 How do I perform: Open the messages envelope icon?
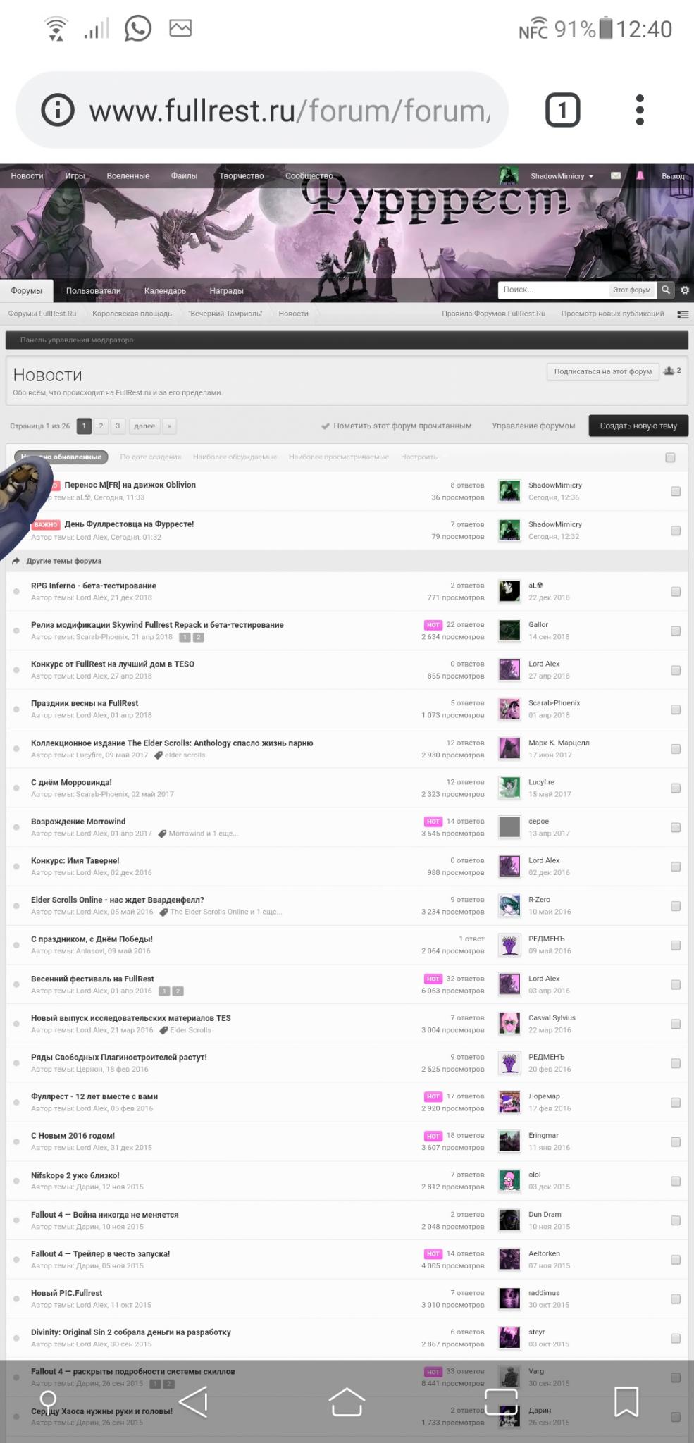[616, 175]
